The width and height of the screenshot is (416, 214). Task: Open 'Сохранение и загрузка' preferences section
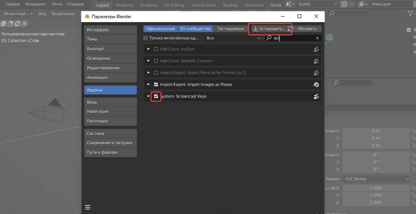click(x=111, y=143)
